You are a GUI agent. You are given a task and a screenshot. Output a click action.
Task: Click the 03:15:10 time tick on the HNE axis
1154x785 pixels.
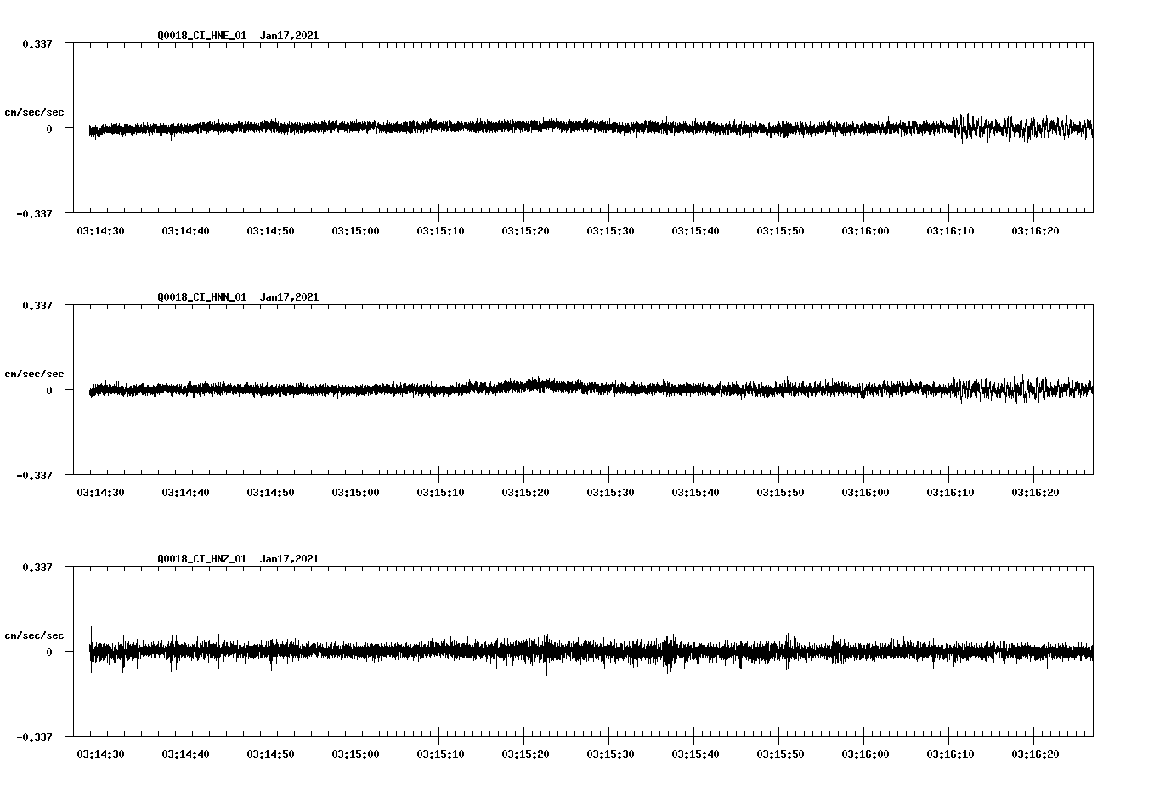[x=440, y=229]
